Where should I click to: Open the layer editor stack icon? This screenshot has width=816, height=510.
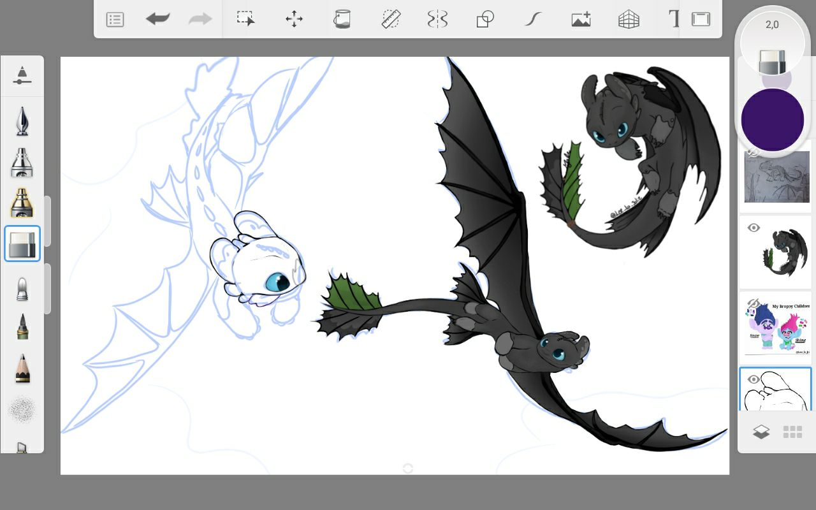(x=761, y=432)
